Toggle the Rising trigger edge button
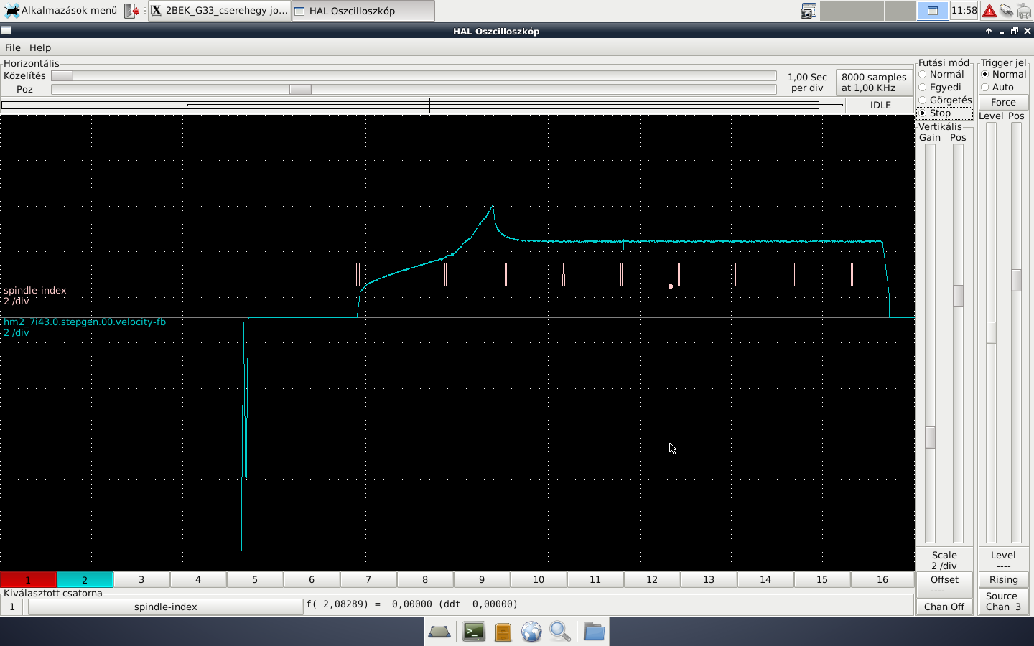 coord(1003,580)
